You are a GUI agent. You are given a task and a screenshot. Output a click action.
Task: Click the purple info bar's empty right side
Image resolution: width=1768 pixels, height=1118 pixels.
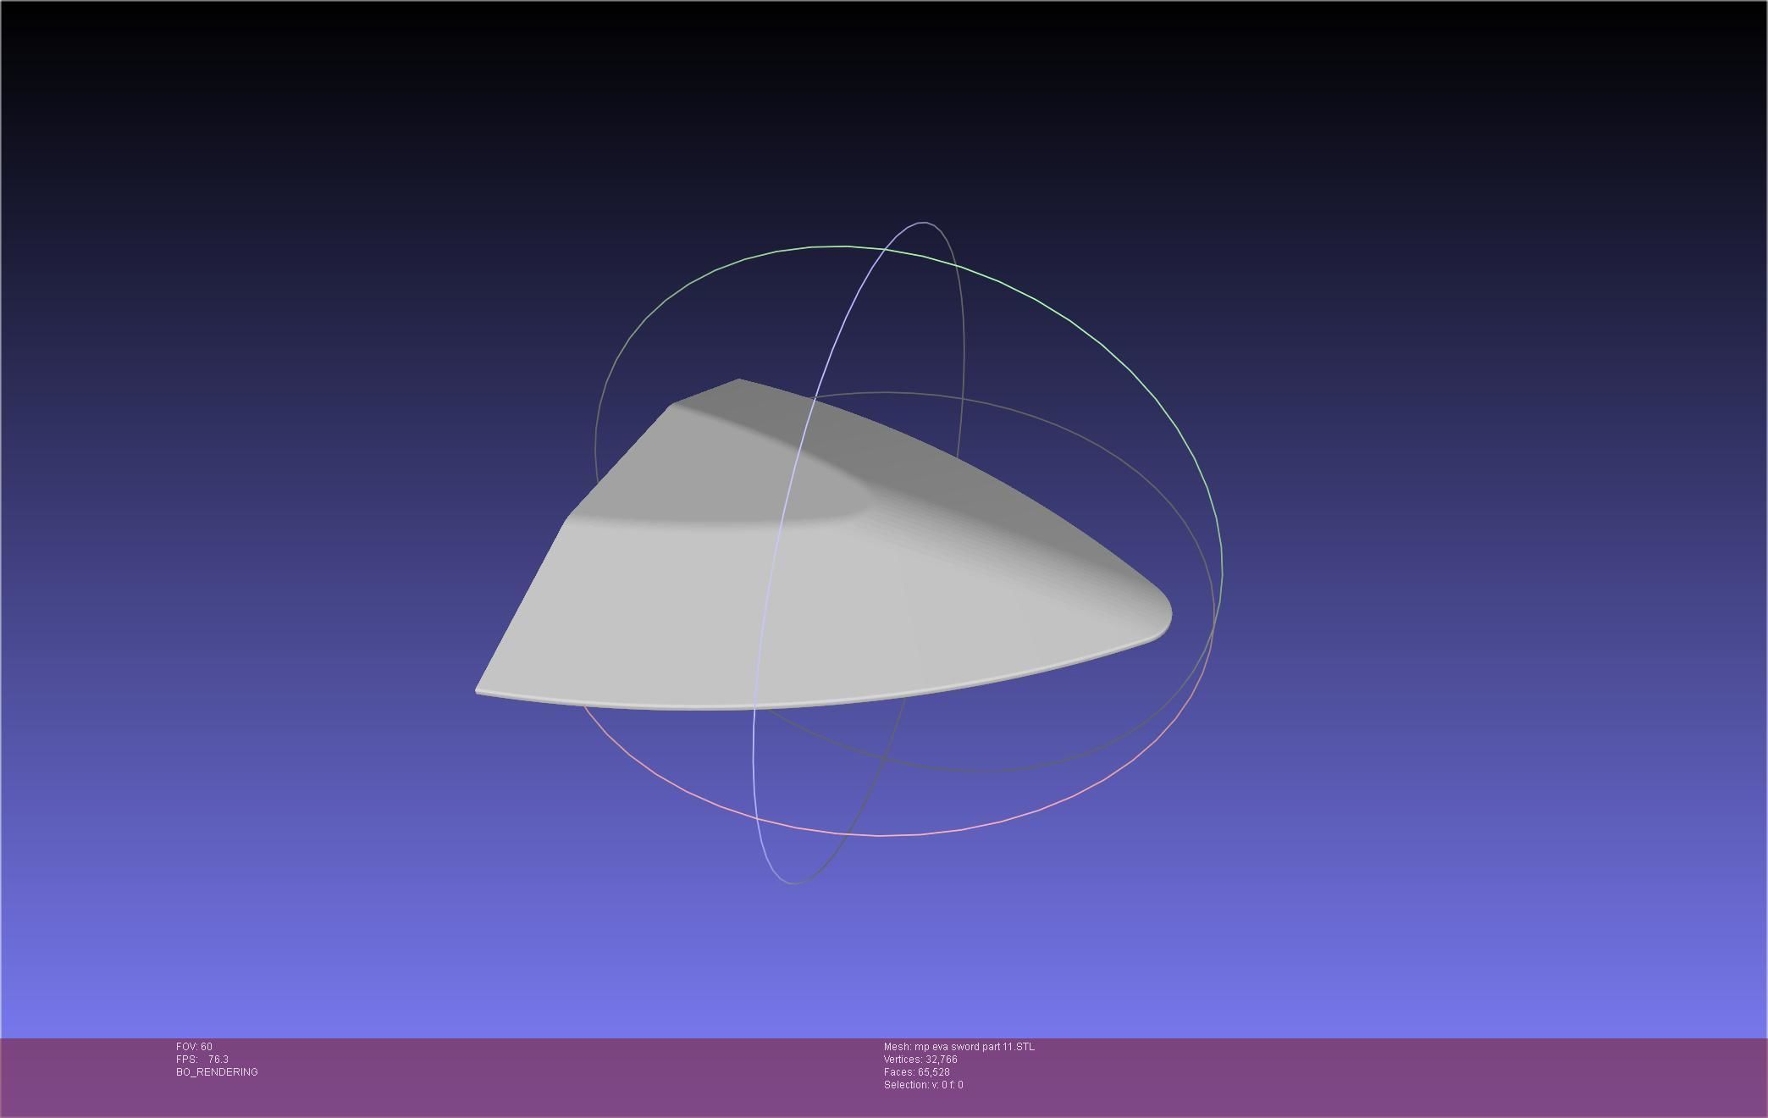click(1439, 1076)
